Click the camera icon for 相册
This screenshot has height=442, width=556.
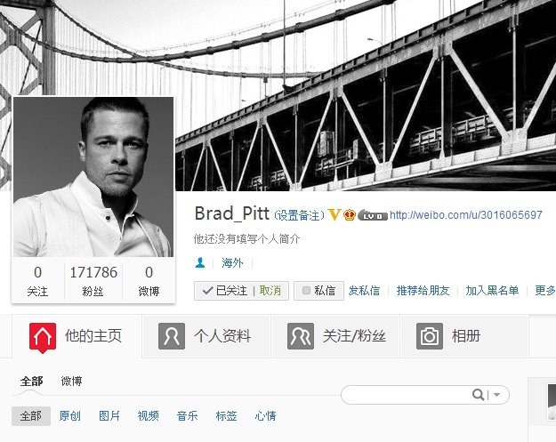(430, 336)
